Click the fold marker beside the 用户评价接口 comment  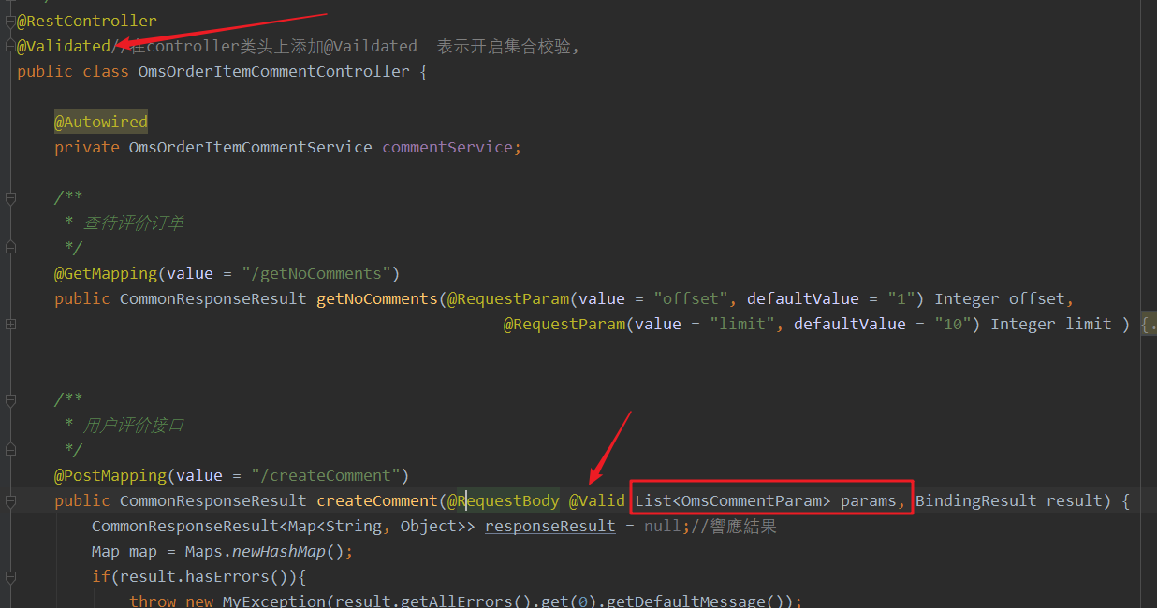pos(9,399)
